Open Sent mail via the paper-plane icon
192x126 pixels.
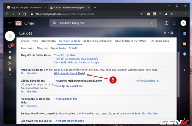pyautogui.click(x=10, y=63)
